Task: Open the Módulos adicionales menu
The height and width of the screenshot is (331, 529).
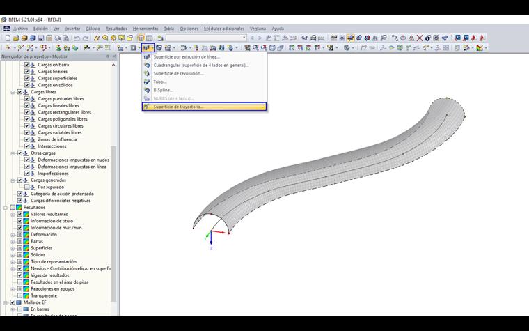Action: point(224,29)
